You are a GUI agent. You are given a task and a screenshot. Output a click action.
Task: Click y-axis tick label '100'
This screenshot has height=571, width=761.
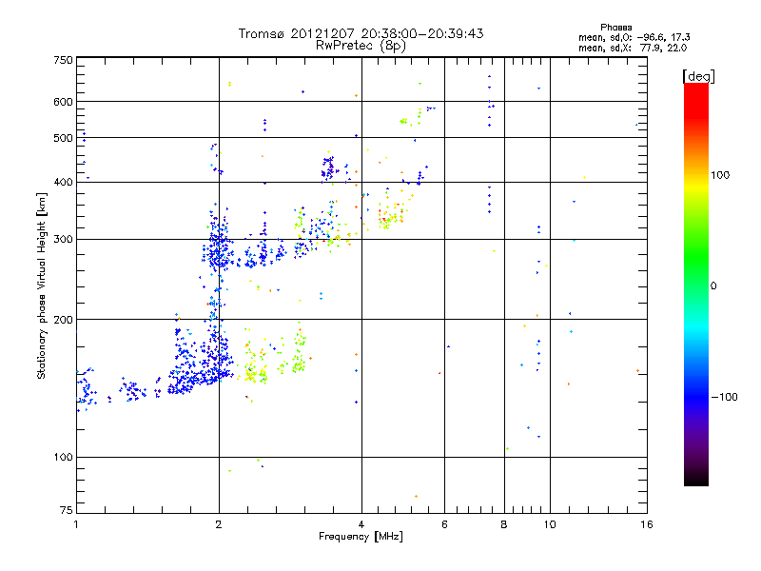pyautogui.click(x=63, y=457)
